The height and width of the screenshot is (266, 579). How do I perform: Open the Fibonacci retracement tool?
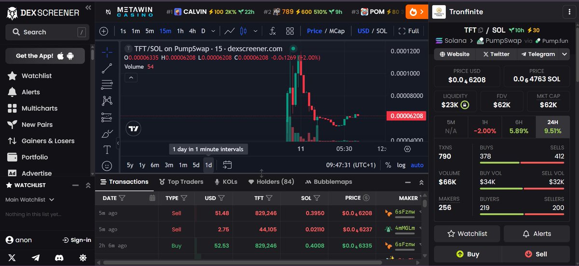coord(107,85)
